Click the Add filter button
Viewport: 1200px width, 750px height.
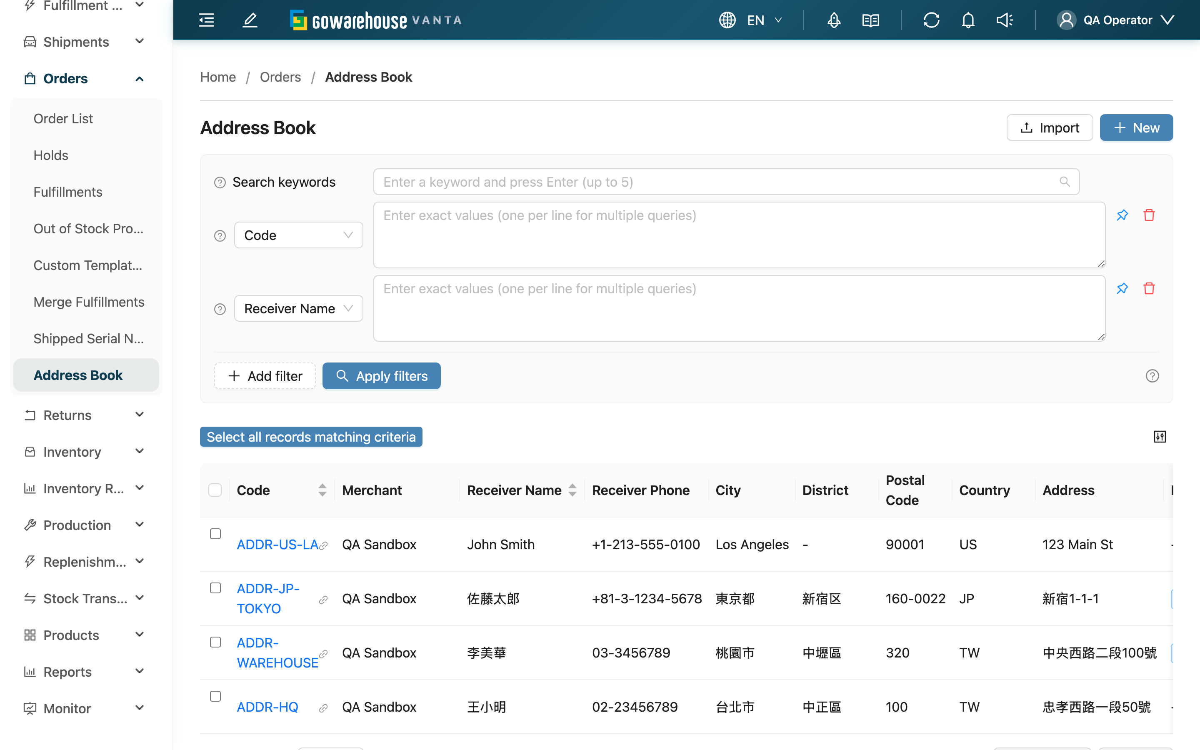coord(265,376)
